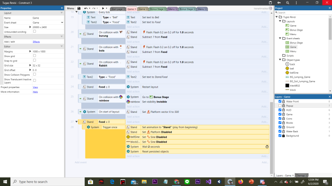
Task: Enable Snap to grid checkbox
Action: point(34,60)
